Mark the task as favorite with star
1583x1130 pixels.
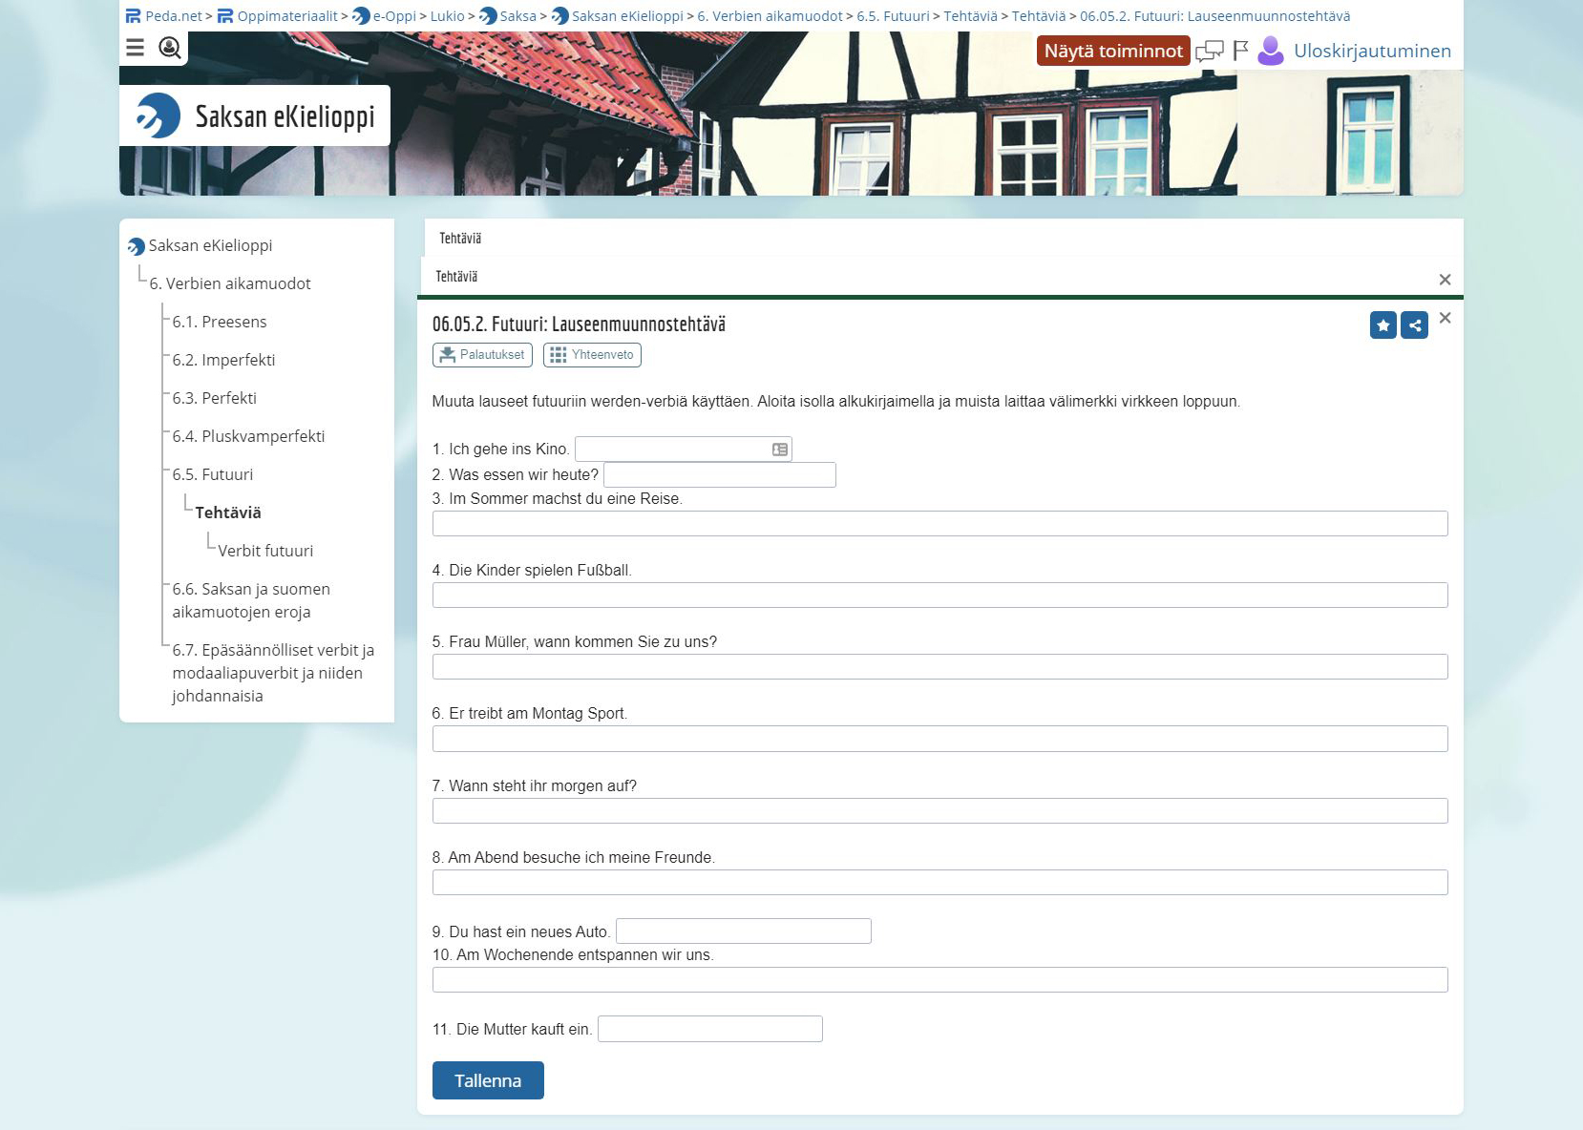1382,325
